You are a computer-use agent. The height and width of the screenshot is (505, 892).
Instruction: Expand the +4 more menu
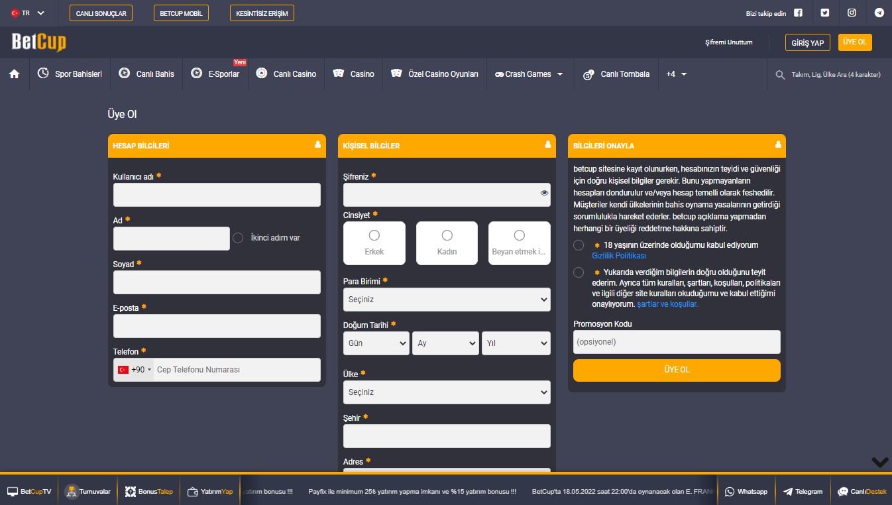677,74
